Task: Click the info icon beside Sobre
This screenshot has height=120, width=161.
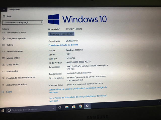Action: click(x=3, y=92)
